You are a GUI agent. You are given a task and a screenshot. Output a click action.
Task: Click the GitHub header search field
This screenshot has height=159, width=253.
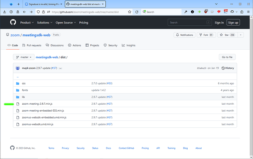tap(190, 22)
